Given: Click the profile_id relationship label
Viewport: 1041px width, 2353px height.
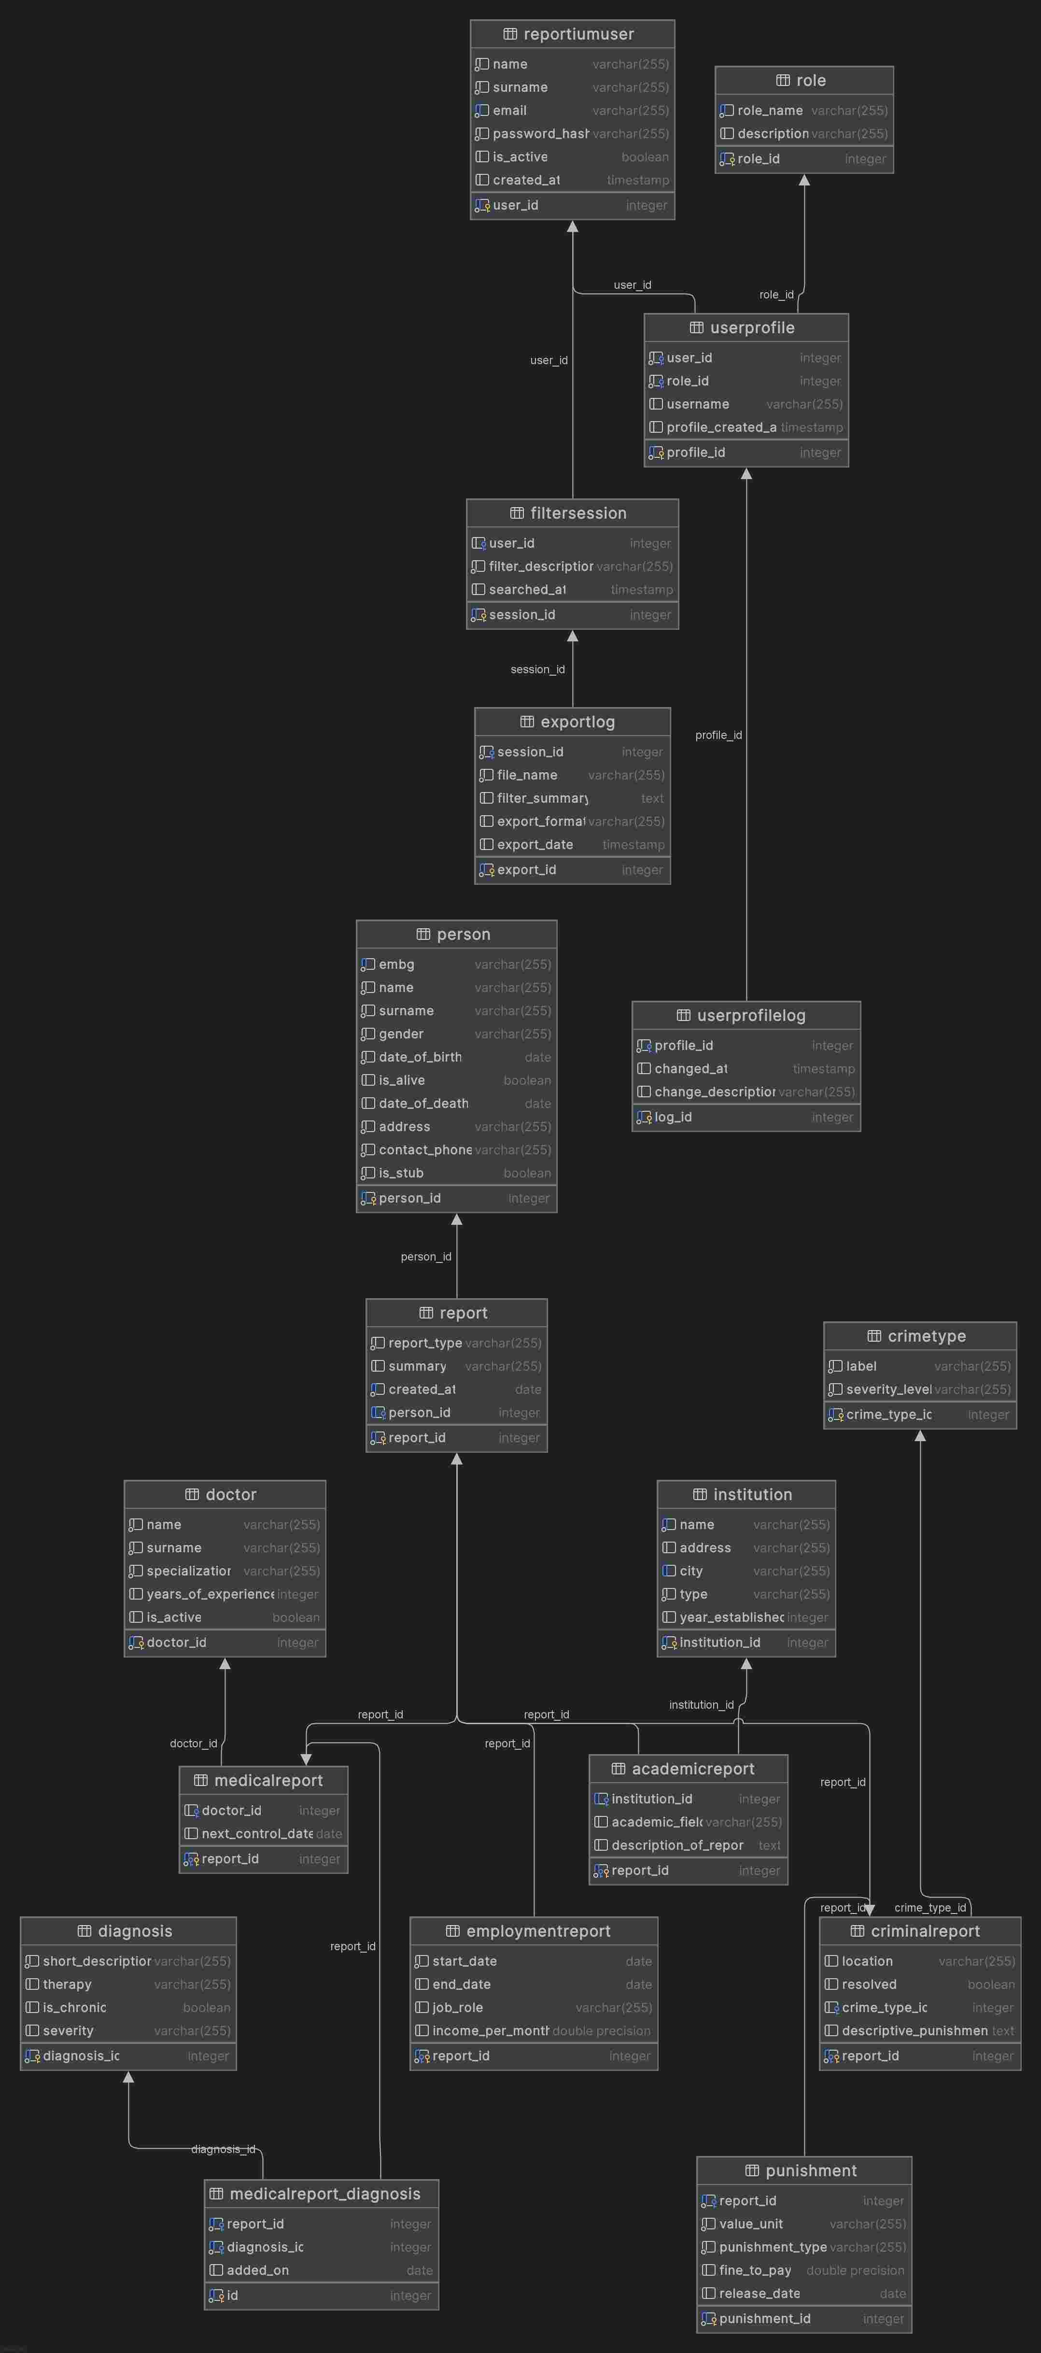Looking at the screenshot, I should point(718,735).
